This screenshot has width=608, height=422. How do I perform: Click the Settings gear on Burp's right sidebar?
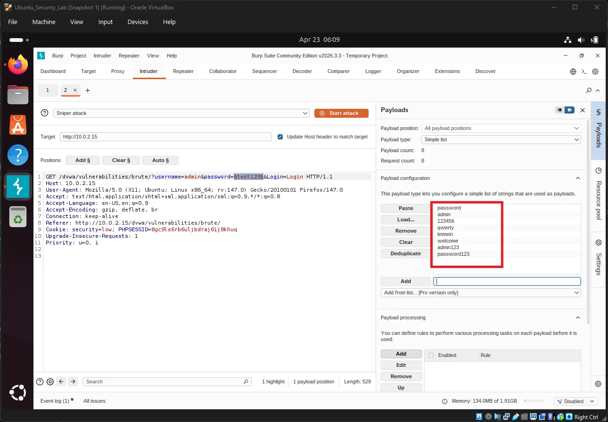[x=598, y=242]
